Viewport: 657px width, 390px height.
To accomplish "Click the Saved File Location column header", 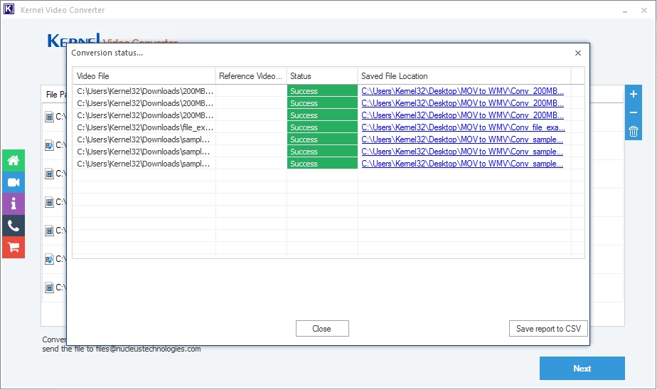I will click(464, 76).
